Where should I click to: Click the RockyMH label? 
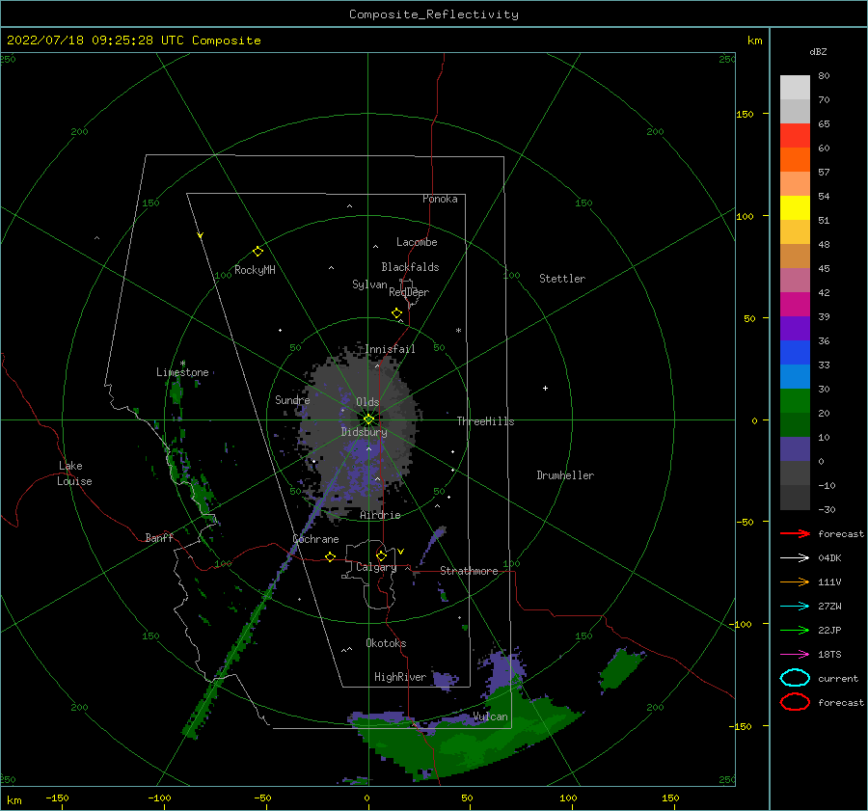coord(255,270)
